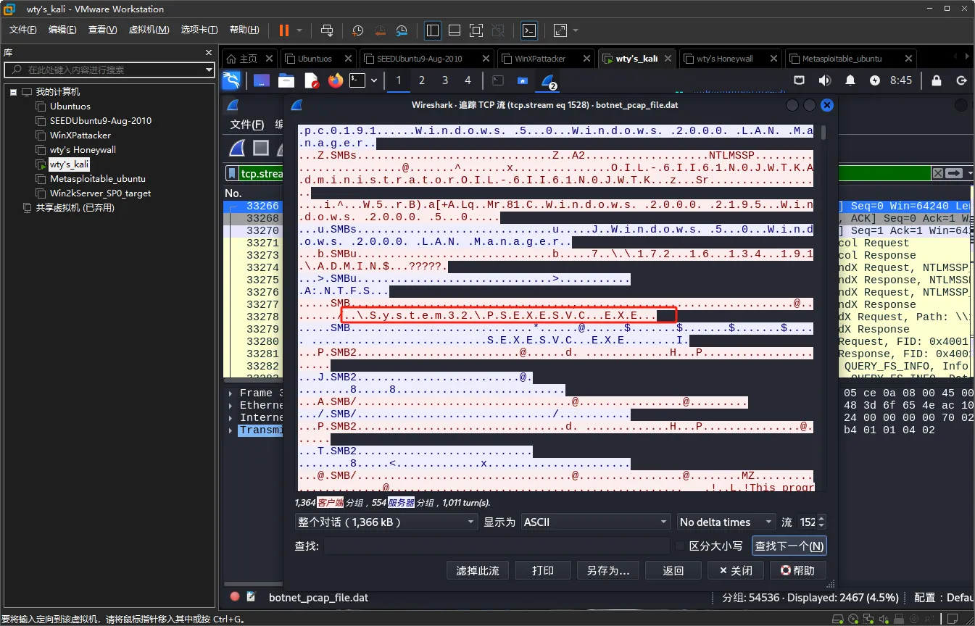
Task: Stop capture with the square toolbar icon
Action: click(261, 149)
